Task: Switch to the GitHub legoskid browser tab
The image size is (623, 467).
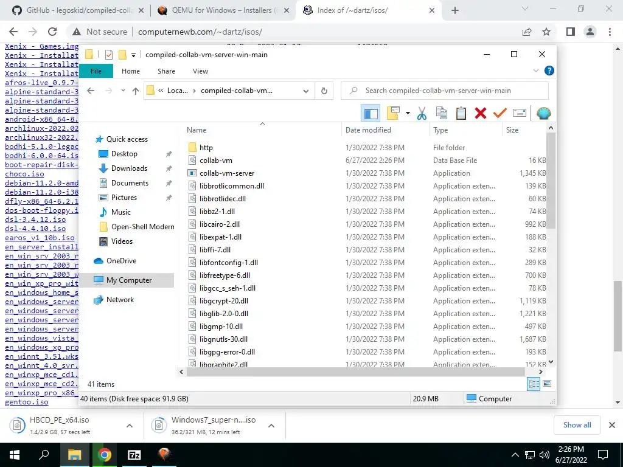Action: coord(78,10)
